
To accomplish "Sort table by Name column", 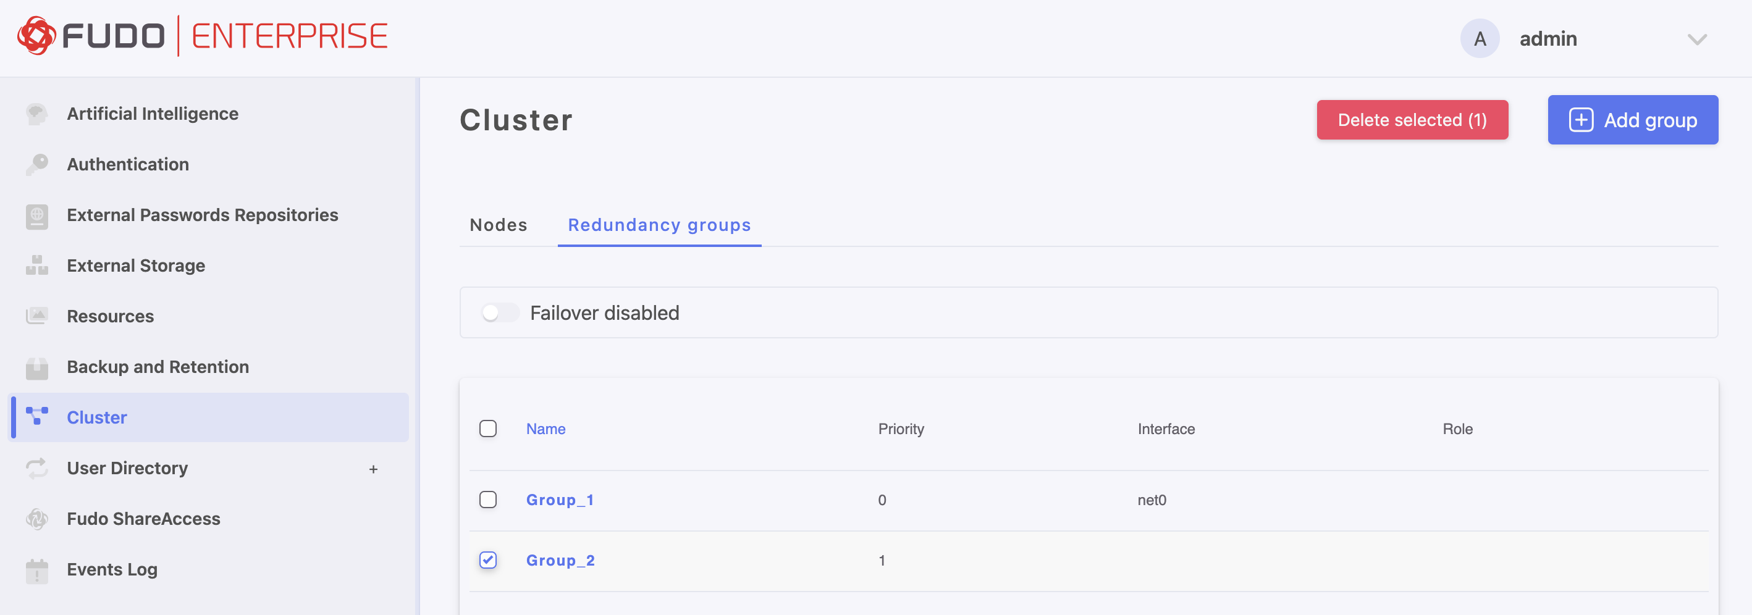I will pyautogui.click(x=545, y=429).
